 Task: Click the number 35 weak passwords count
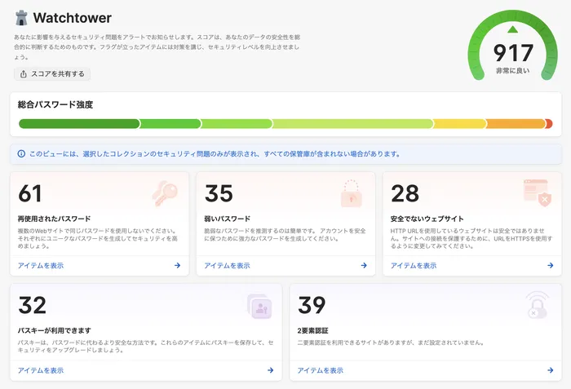pos(219,193)
